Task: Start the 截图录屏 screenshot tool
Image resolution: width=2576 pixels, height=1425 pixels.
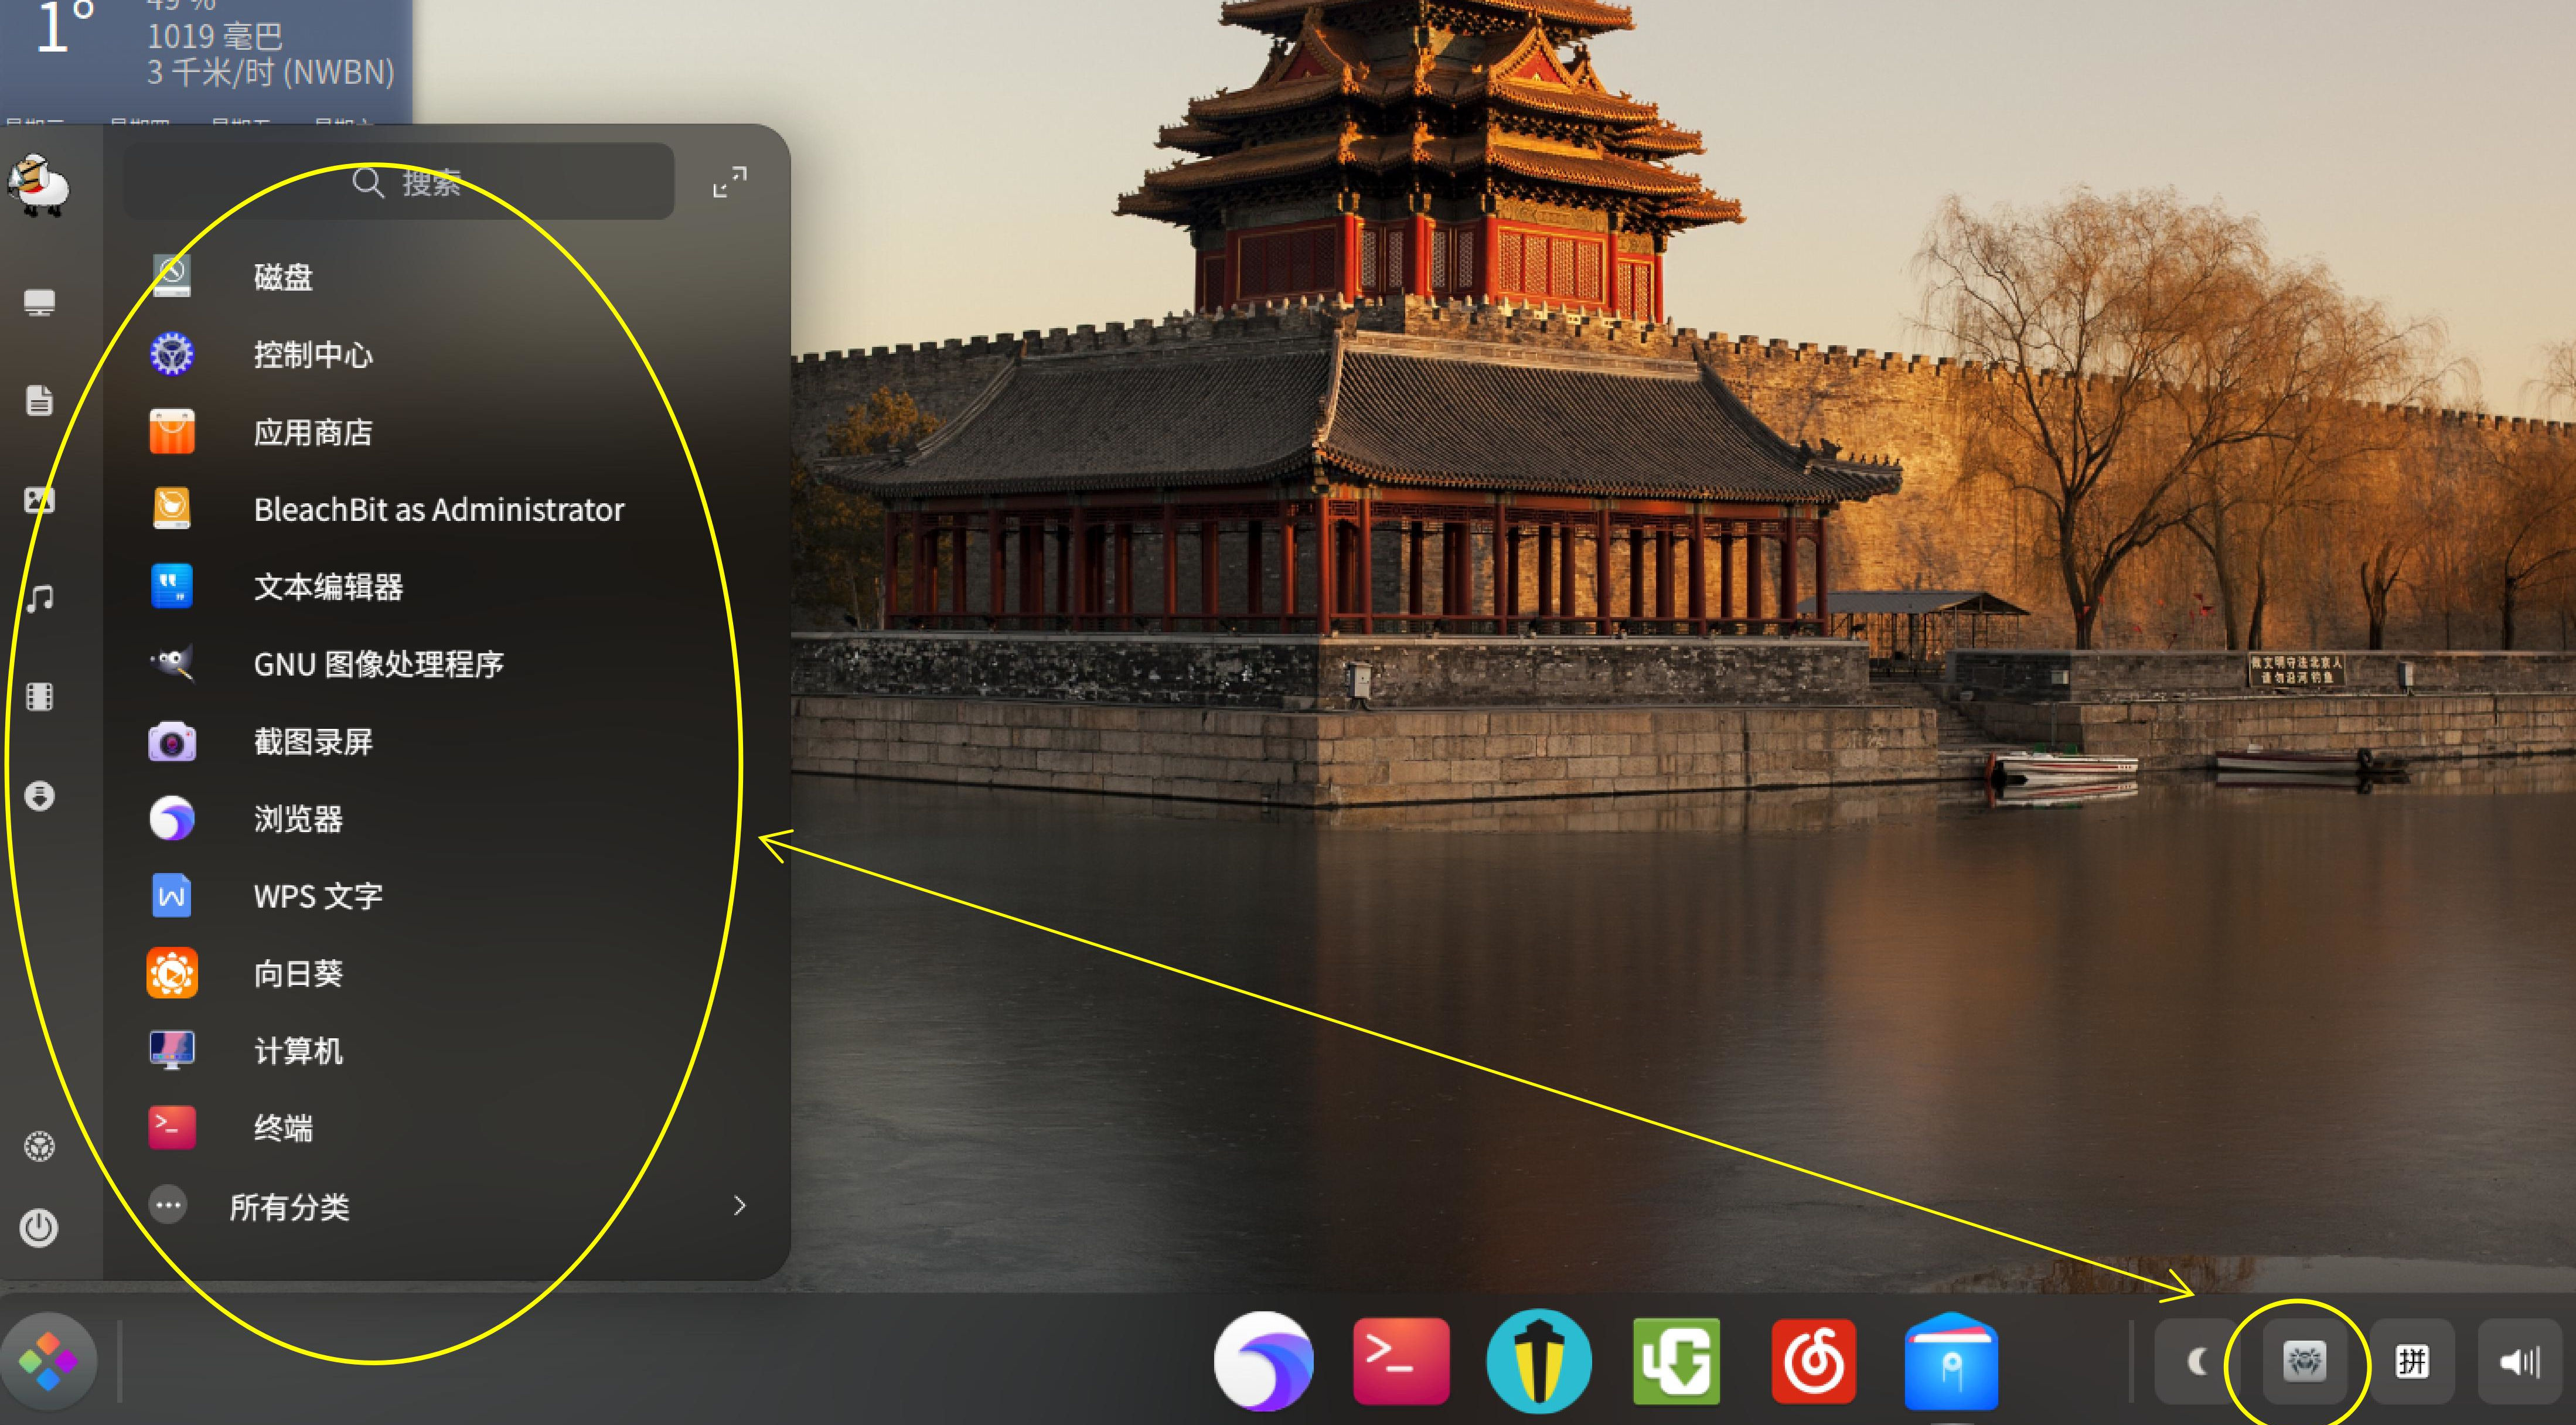Action: point(312,742)
